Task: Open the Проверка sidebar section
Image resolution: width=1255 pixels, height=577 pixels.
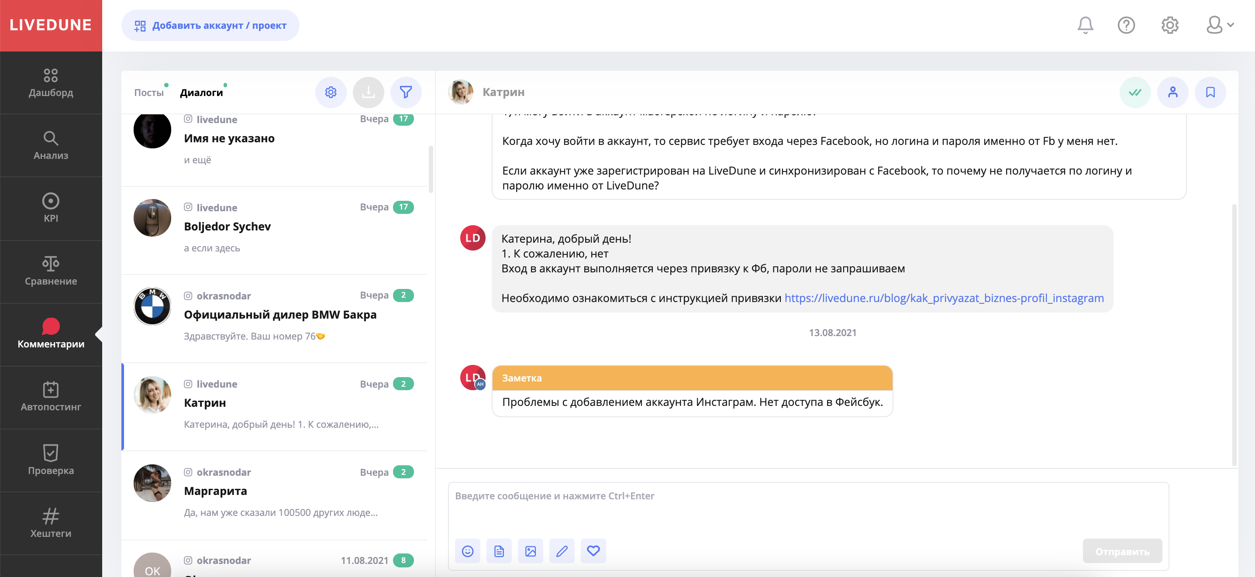Action: (51, 460)
